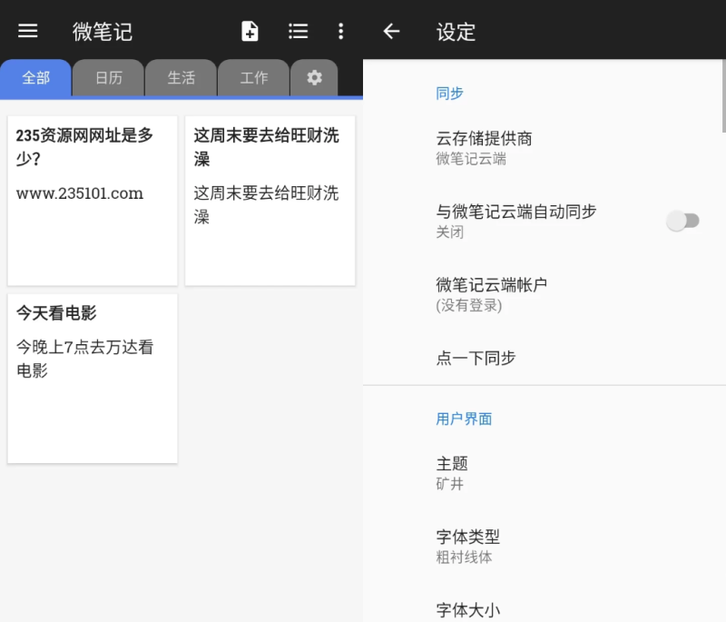Open the gear tab for label settings
Screen dimensions: 726x622
click(314, 78)
